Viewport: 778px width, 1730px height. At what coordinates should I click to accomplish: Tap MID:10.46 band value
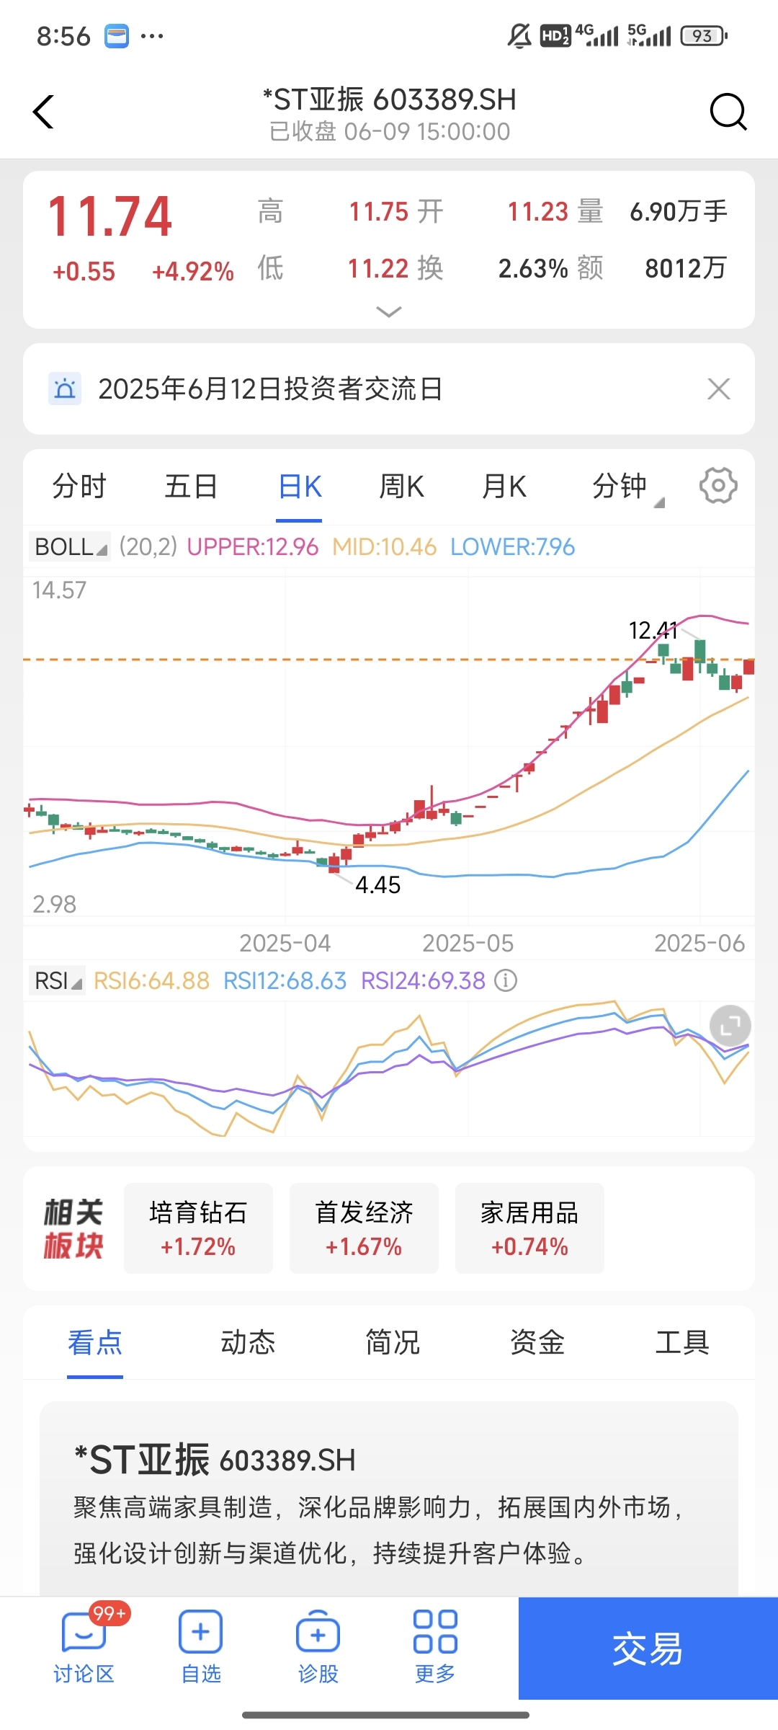384,547
